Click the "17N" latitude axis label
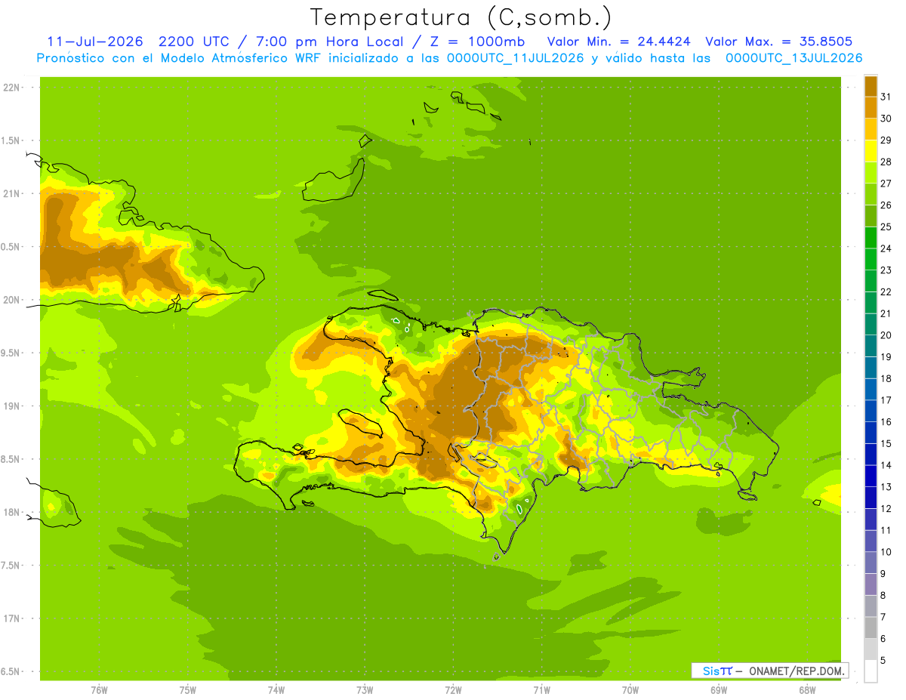This screenshot has width=906, height=700. pyautogui.click(x=11, y=618)
